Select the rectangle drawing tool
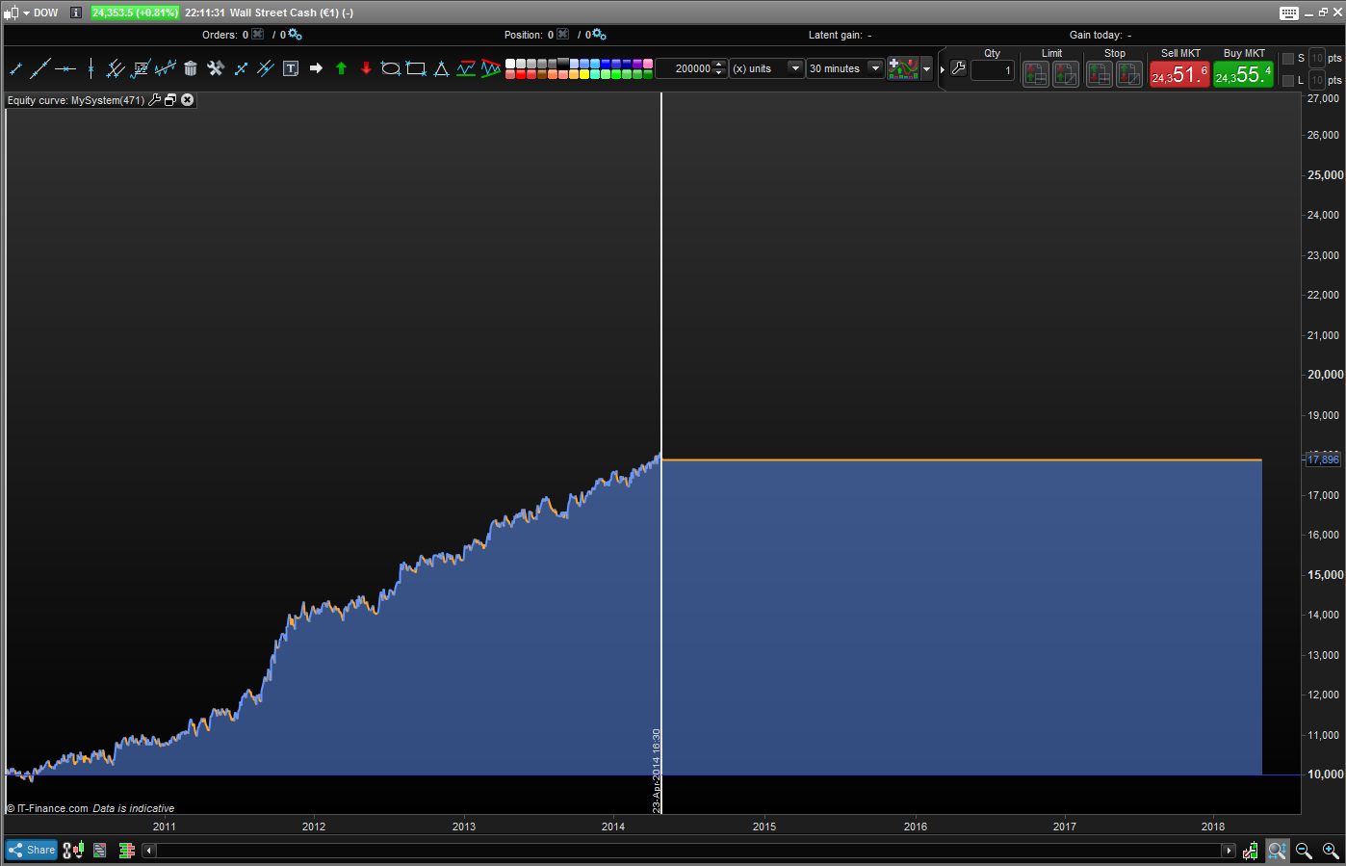The width and height of the screenshot is (1346, 866). tap(416, 68)
